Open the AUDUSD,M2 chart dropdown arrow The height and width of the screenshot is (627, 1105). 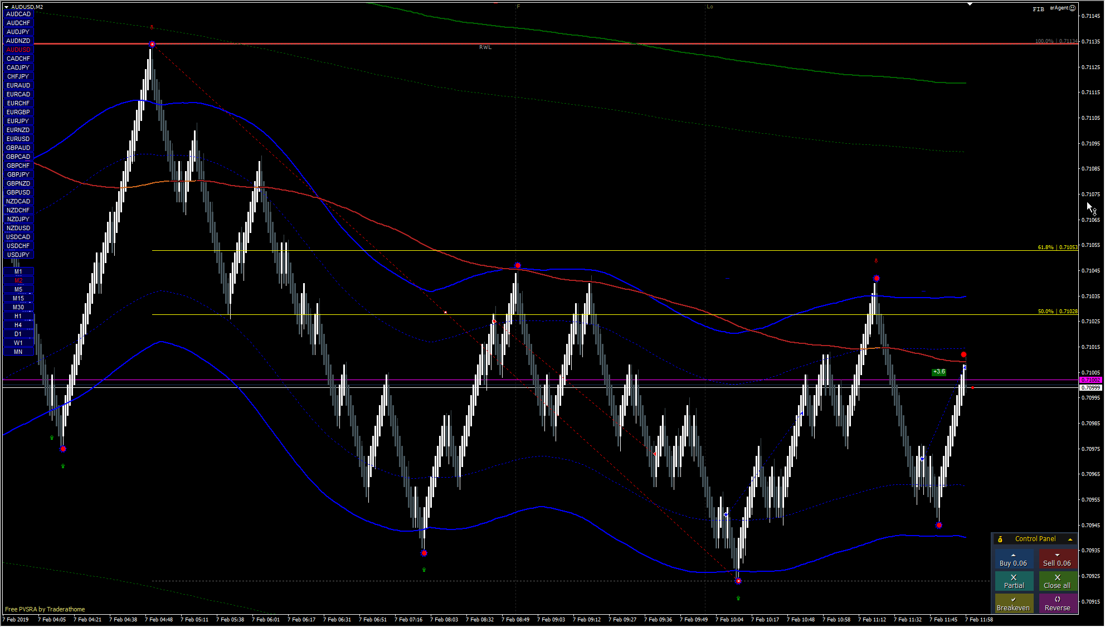click(7, 7)
